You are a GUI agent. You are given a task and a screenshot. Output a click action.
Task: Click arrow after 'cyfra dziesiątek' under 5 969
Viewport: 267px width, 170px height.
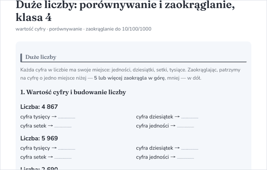[x=177, y=148]
